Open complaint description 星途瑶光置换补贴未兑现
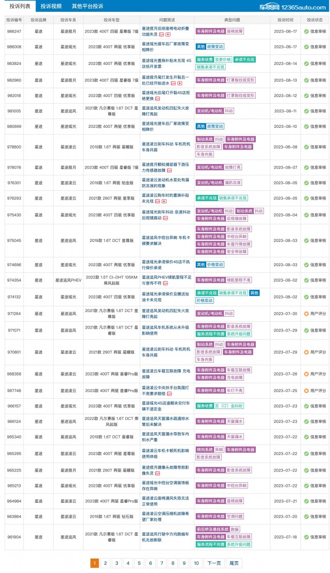Screen dimensions: 330x573 click(166, 63)
